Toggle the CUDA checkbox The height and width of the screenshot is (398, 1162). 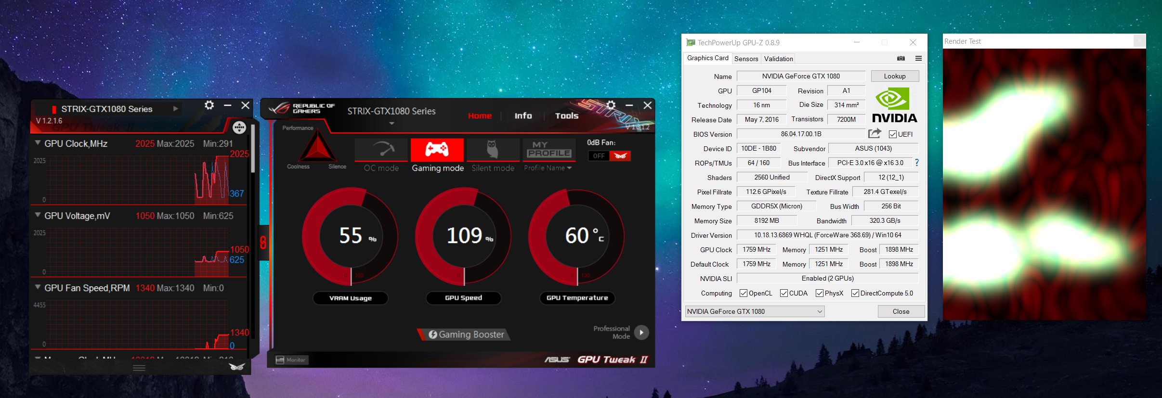(x=784, y=293)
